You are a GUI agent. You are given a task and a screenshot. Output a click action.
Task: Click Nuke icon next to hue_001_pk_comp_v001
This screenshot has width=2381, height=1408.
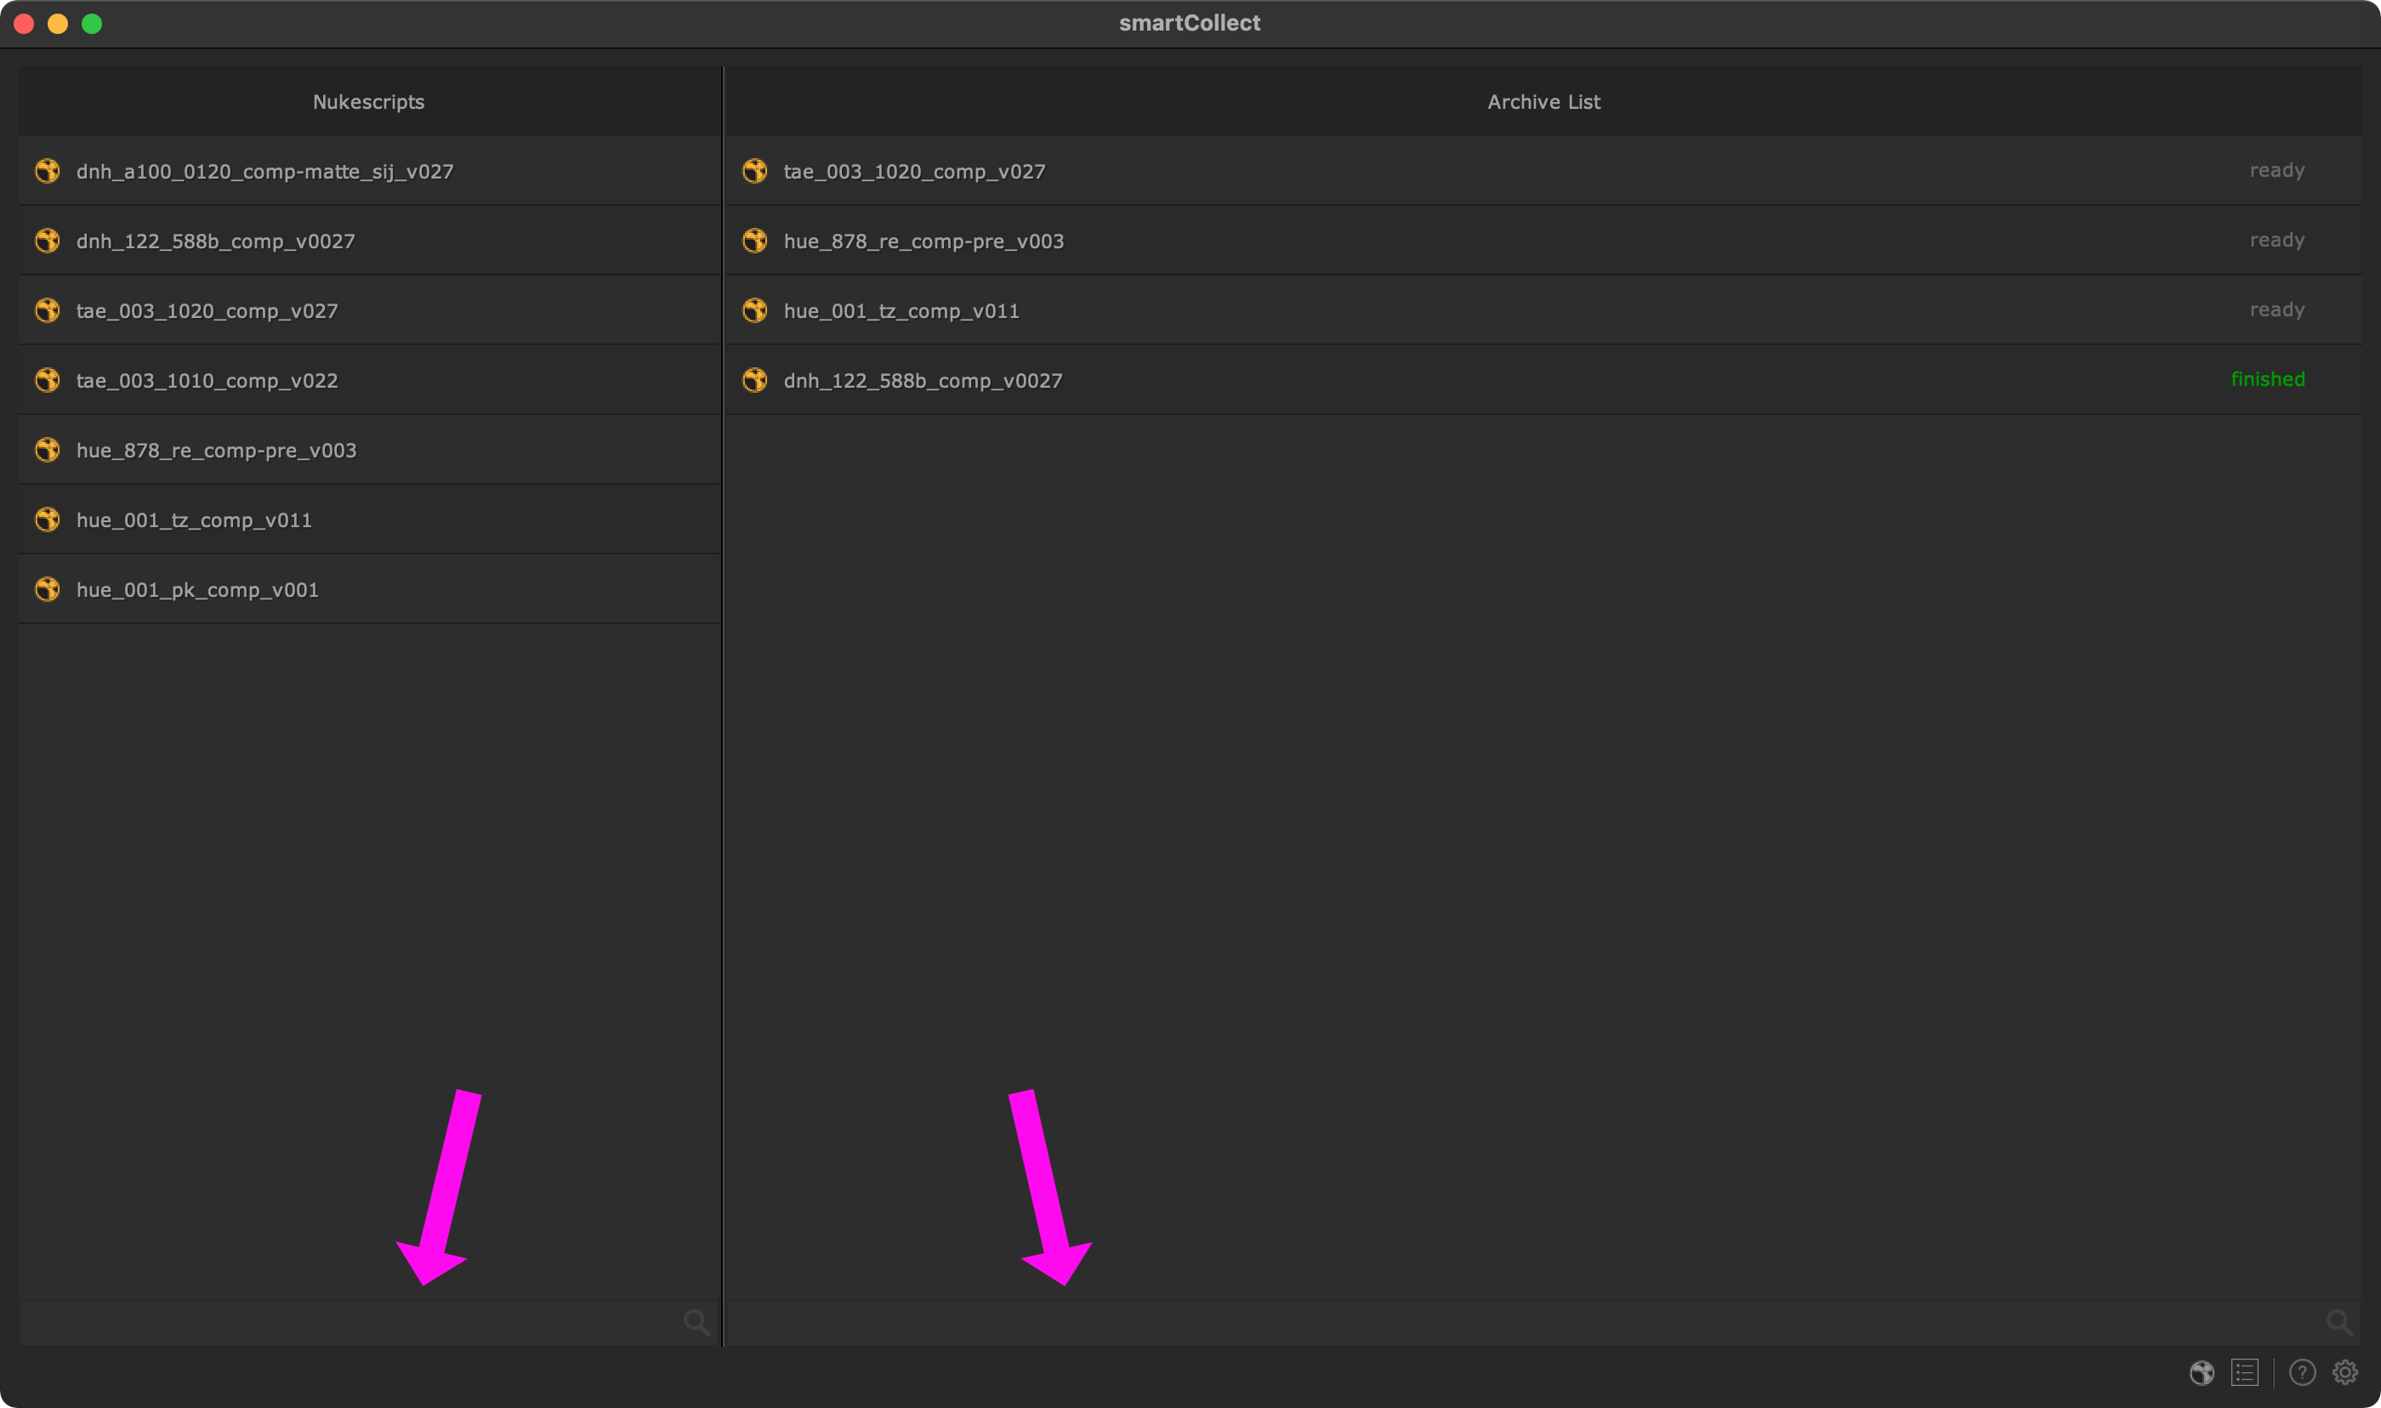48,589
